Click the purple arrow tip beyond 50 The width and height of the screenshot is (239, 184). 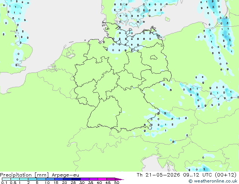pyautogui.click(x=119, y=179)
